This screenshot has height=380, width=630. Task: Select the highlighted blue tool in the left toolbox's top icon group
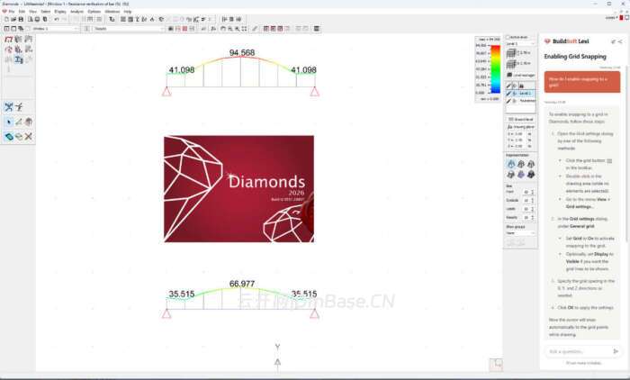19,59
